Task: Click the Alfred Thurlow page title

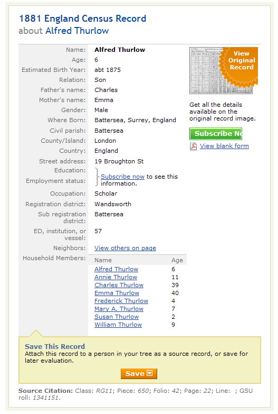Action: 77,31
